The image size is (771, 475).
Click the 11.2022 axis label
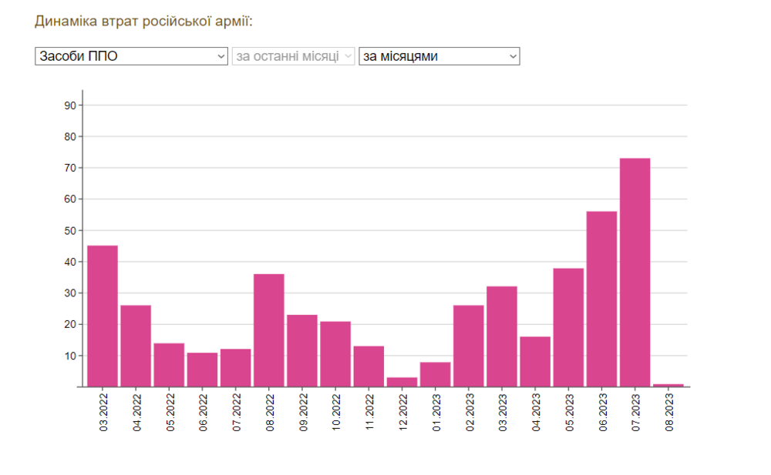point(370,412)
